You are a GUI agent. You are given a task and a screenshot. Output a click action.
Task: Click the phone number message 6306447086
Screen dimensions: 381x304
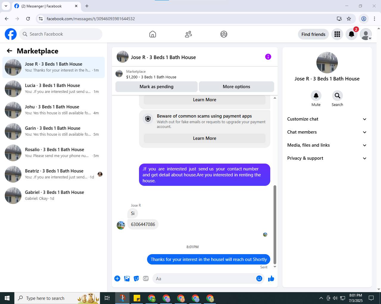pos(143,224)
